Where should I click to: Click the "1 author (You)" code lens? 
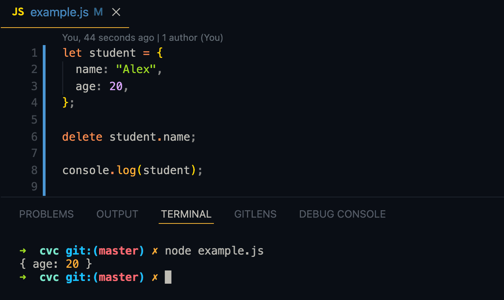point(192,38)
